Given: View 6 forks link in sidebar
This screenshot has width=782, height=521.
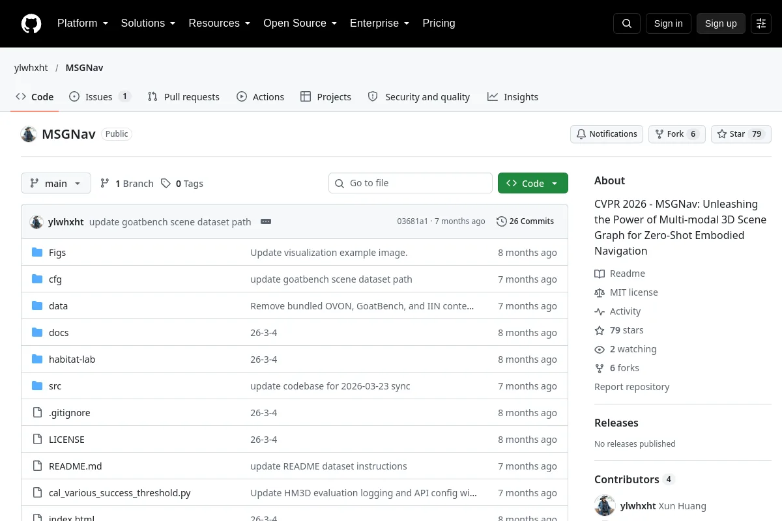Looking at the screenshot, I should pyautogui.click(x=617, y=368).
